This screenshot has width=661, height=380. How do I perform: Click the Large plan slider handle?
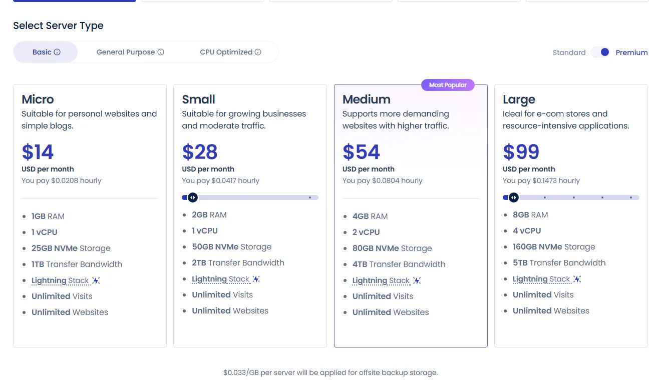(513, 197)
